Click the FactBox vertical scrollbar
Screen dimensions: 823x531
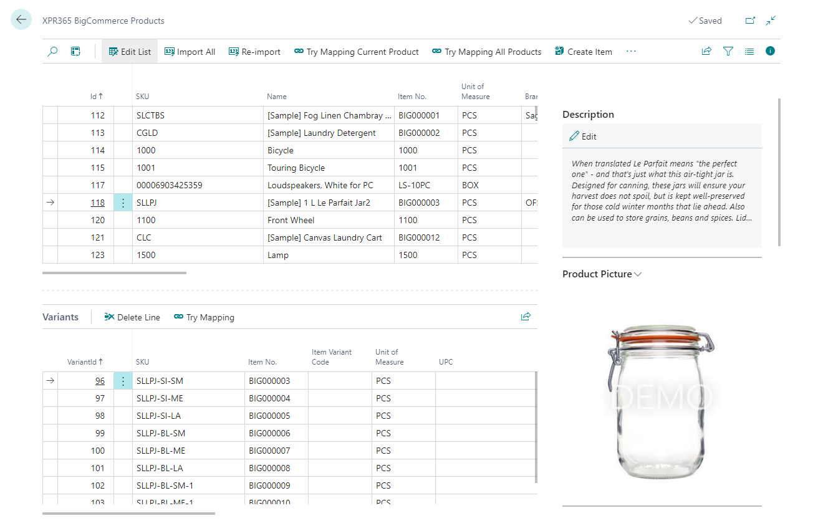[x=779, y=172]
